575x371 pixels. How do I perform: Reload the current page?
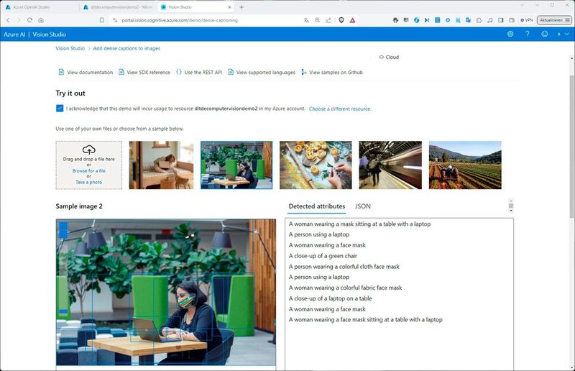click(x=29, y=20)
